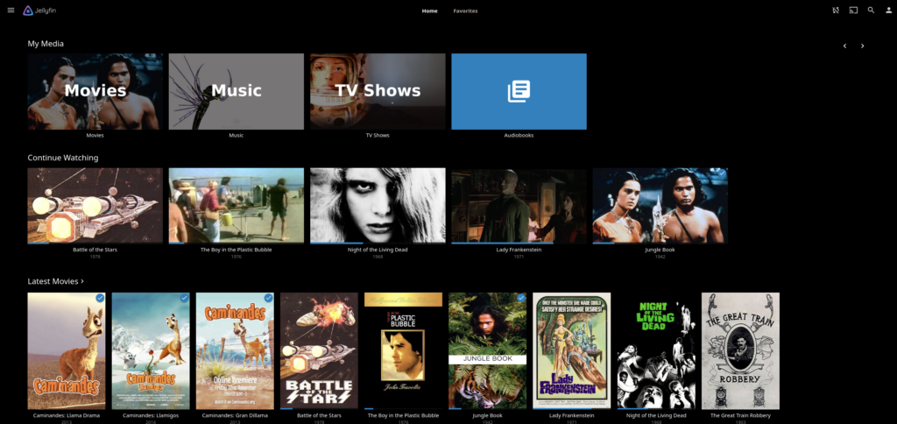This screenshot has width=897, height=424.
Task: Open the Movies library card
Action: click(95, 92)
